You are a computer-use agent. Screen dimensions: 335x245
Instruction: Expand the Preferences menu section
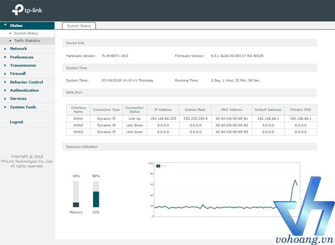coord(21,57)
